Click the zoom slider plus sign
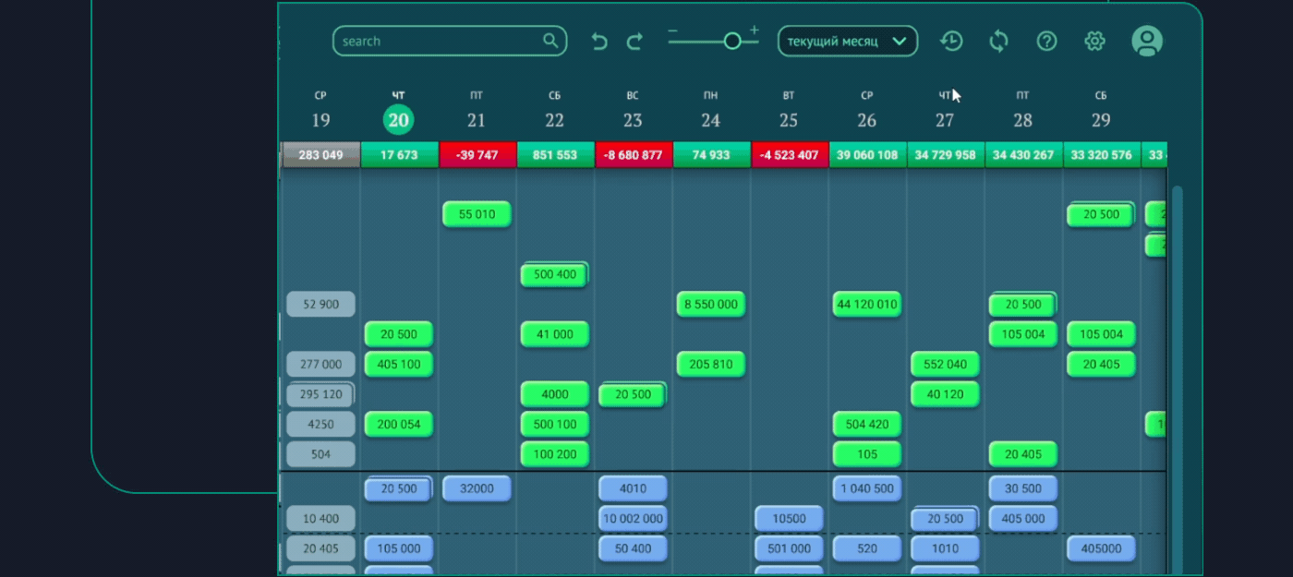1293x577 pixels. coord(755,30)
